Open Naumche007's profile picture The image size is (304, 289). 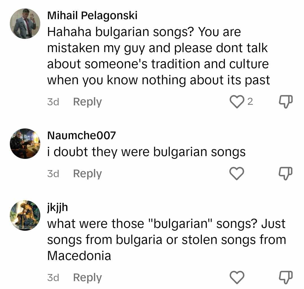tap(25, 143)
